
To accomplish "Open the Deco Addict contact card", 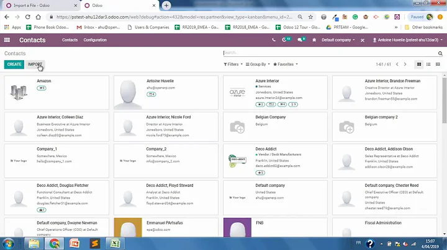I will coord(275,161).
